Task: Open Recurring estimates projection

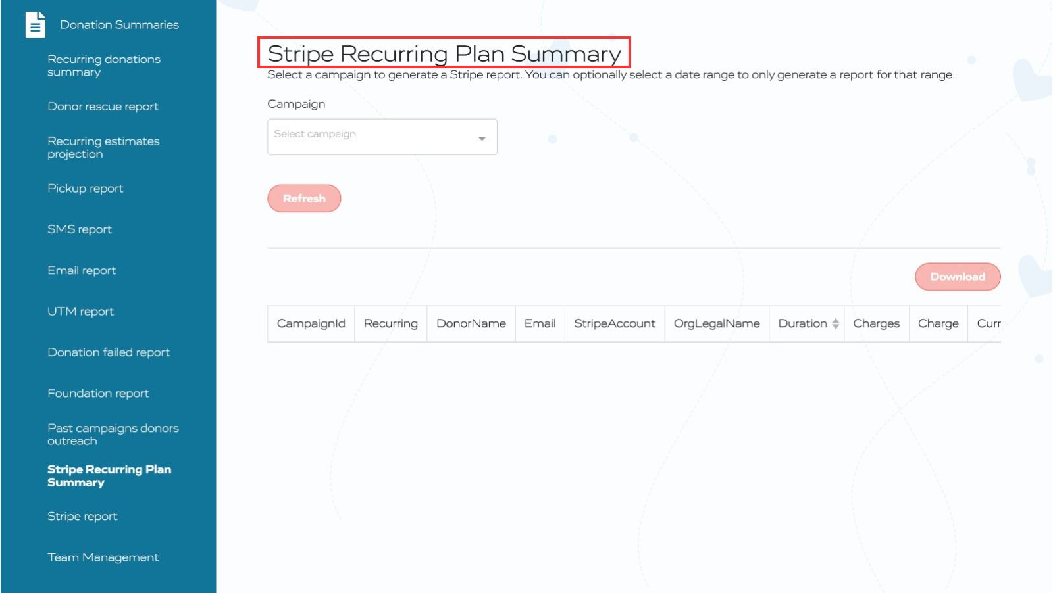Action: tap(103, 148)
